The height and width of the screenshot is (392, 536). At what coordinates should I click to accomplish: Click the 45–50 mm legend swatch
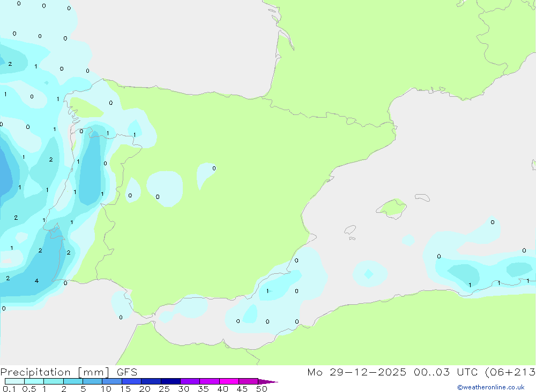248,381
